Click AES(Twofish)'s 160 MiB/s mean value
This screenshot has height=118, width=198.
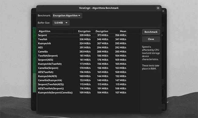[x=121, y=72]
